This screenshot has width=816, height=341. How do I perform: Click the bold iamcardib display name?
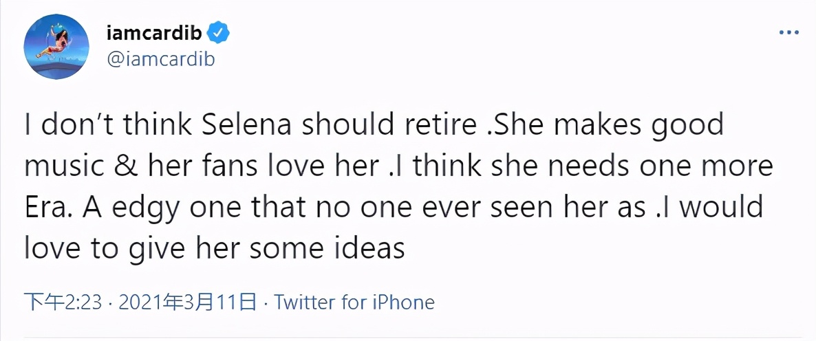(155, 33)
